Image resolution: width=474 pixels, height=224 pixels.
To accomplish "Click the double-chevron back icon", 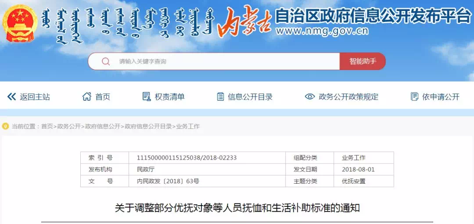I will pos(11,96).
